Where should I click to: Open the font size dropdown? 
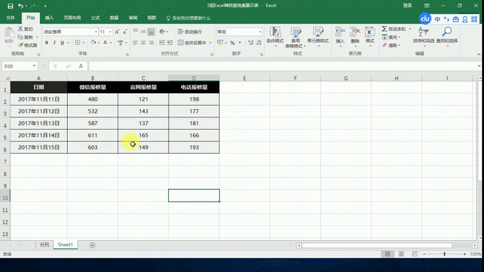(110, 32)
